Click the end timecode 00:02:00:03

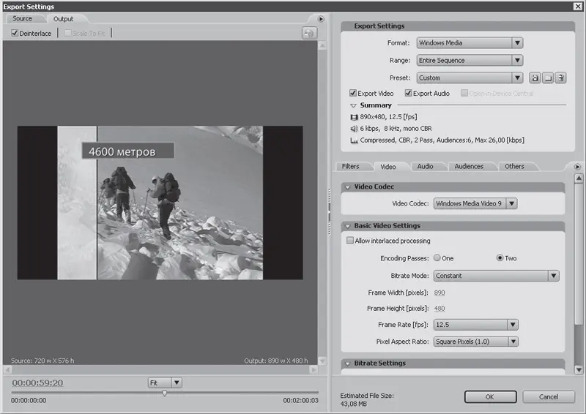click(301, 401)
